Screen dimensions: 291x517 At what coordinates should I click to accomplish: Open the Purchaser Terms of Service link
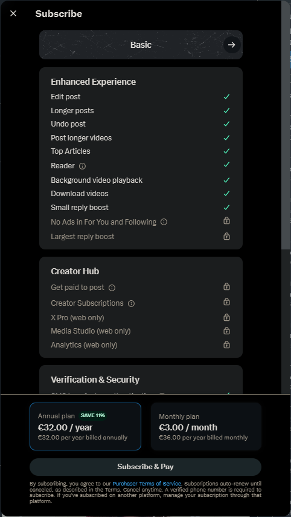pyautogui.click(x=147, y=484)
